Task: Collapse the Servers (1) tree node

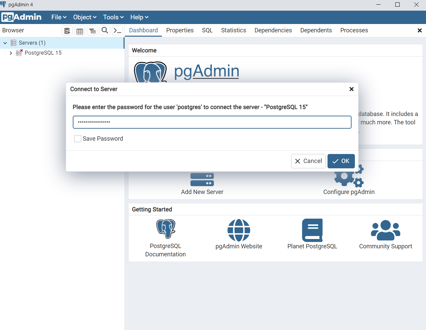Action: coord(5,43)
